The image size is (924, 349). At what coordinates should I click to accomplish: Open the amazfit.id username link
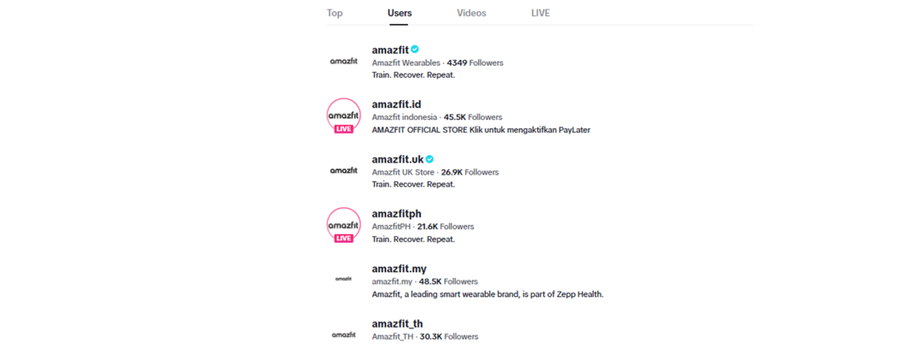[396, 104]
